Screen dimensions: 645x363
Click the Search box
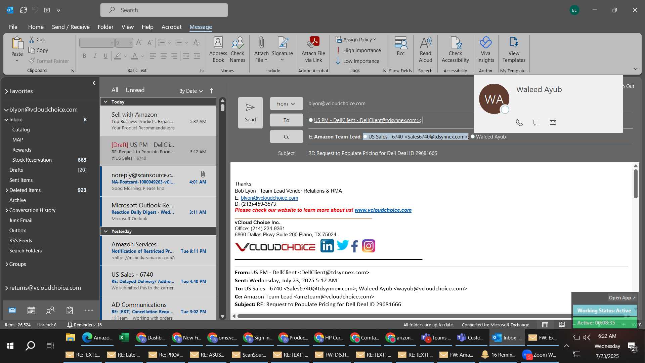click(x=164, y=10)
